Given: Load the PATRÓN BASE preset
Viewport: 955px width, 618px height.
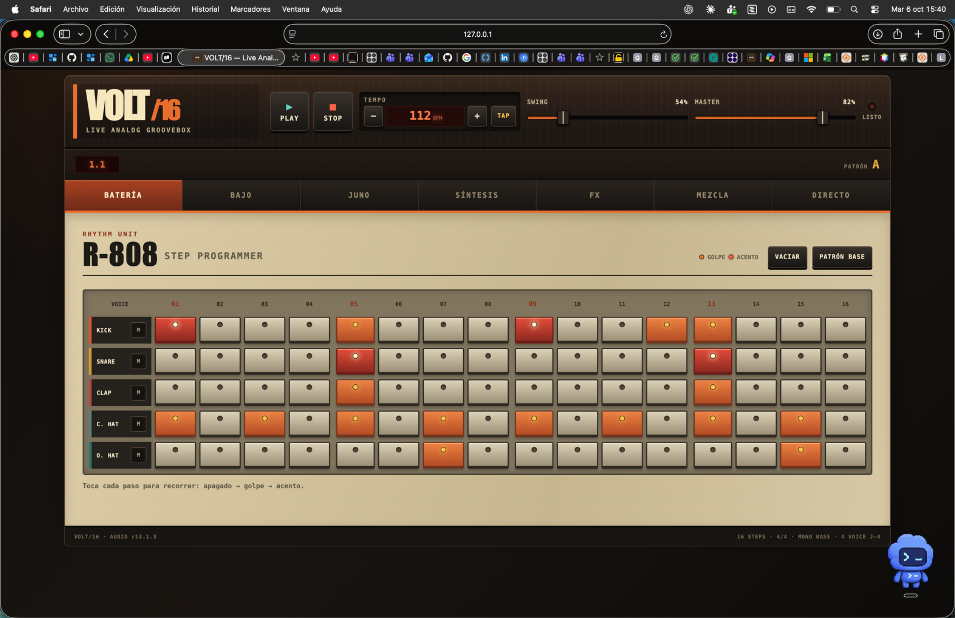Looking at the screenshot, I should coord(842,257).
